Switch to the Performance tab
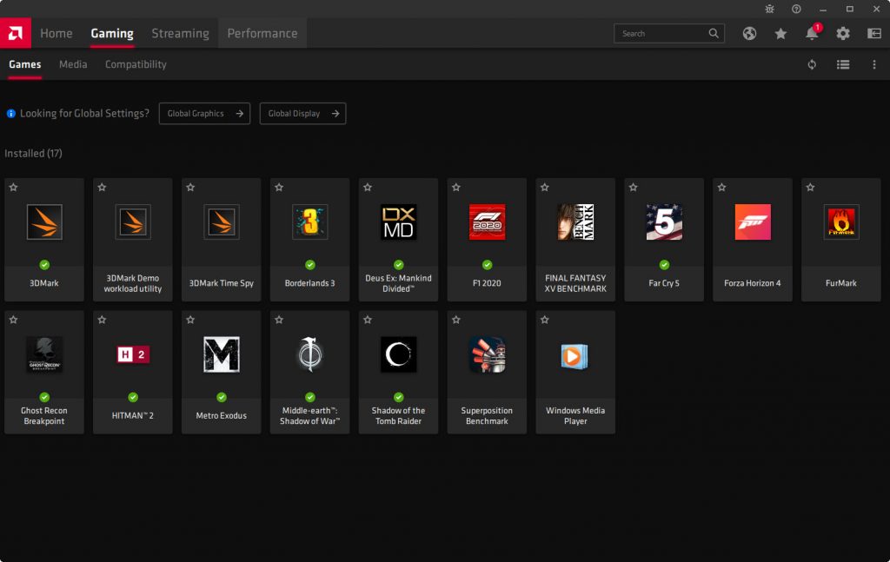 [262, 34]
